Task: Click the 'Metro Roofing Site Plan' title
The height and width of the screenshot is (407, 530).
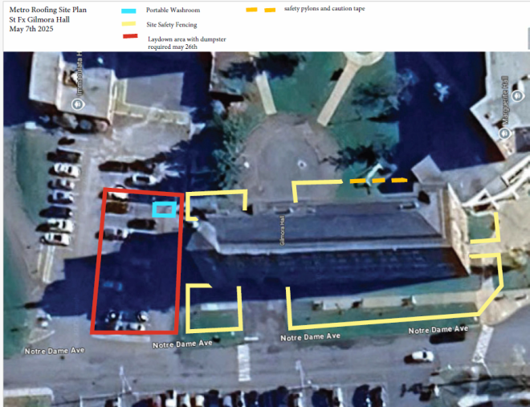Action: 47,10
